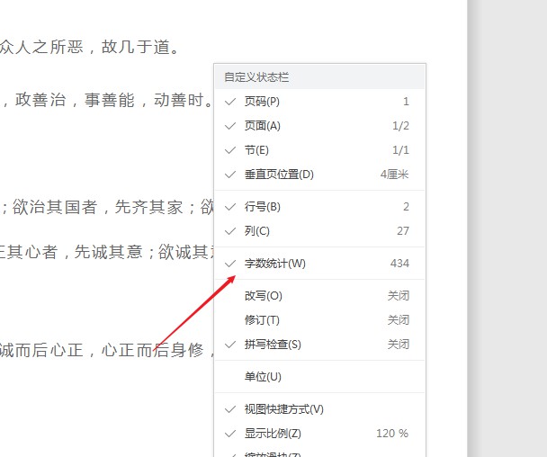
Task: Click document text 政善治，事善能，动善时。
Action: pyautogui.click(x=113, y=100)
